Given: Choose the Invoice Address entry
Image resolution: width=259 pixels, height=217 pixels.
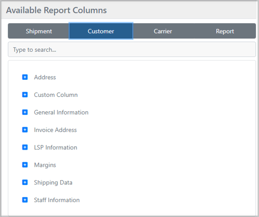Looking at the screenshot, I should click(55, 130).
